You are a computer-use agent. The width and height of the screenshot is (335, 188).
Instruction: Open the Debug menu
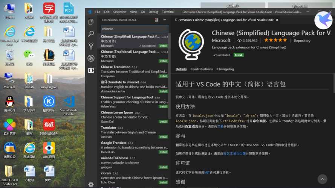point(153,12)
